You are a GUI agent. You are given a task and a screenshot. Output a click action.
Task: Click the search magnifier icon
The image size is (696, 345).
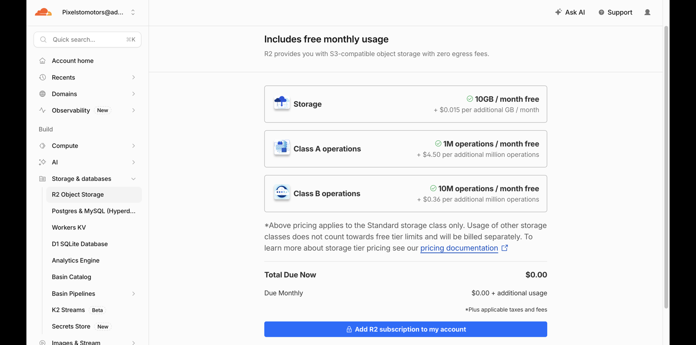[x=43, y=40]
